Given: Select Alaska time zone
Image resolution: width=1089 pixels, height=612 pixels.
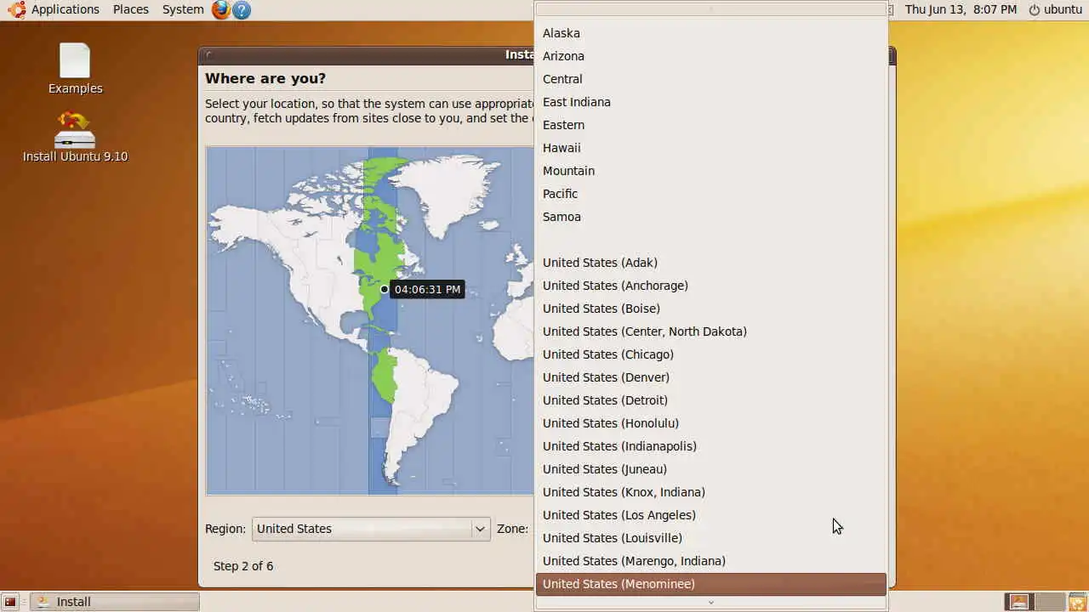Looking at the screenshot, I should (710, 33).
